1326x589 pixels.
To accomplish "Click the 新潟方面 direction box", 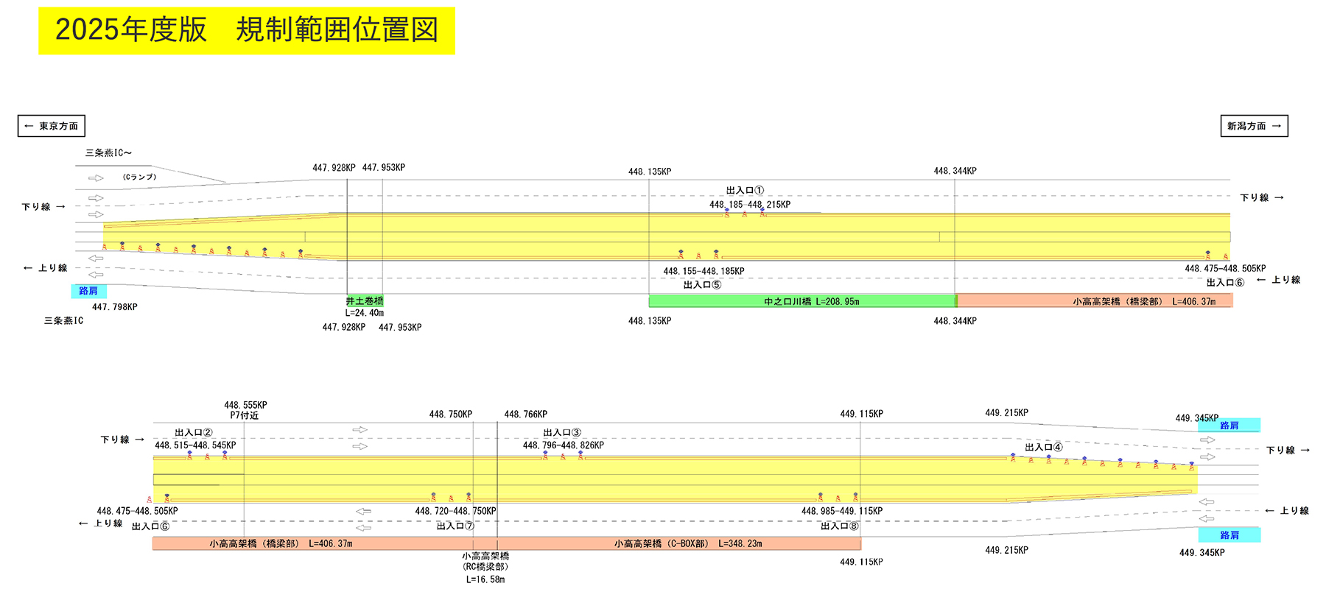I will [x=1254, y=126].
